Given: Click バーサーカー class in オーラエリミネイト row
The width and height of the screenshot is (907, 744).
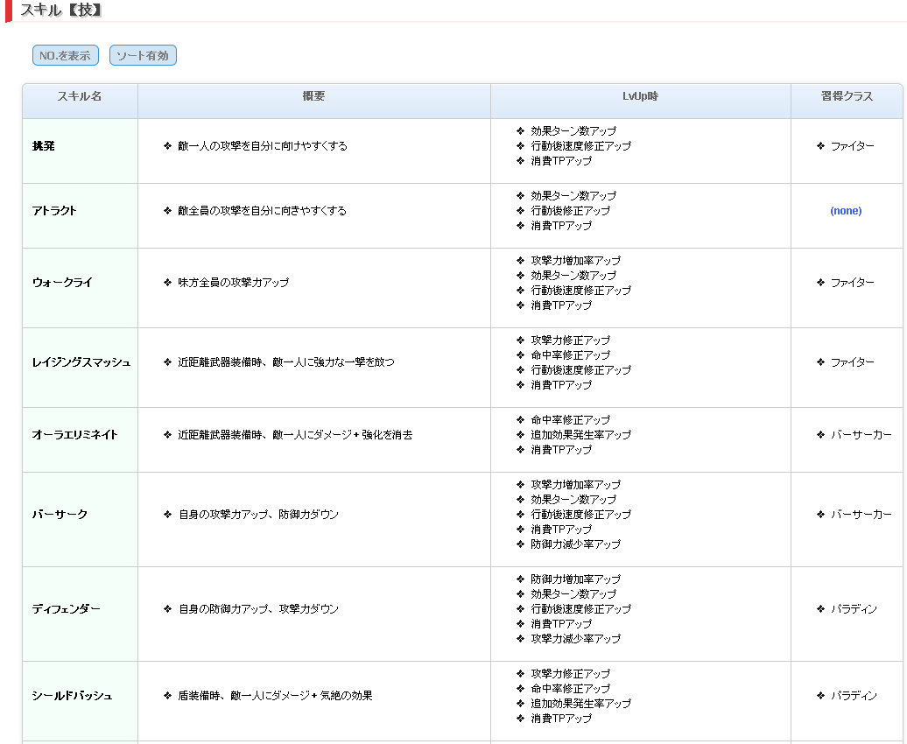Looking at the screenshot, I should click(861, 435).
